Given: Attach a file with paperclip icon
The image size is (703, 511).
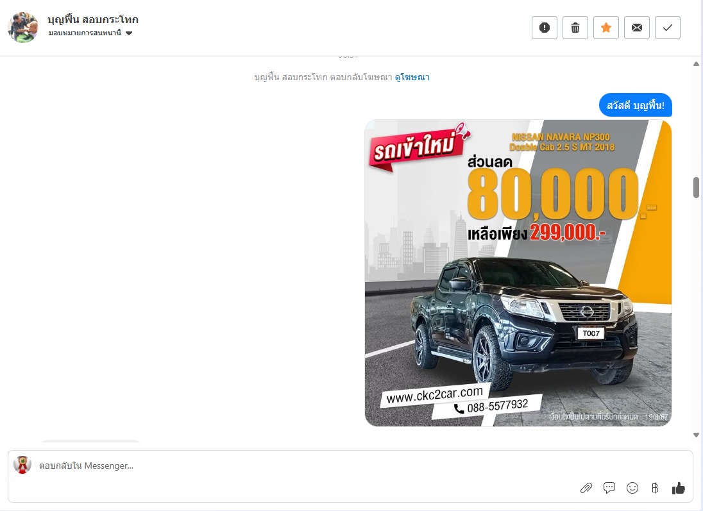Looking at the screenshot, I should (586, 488).
